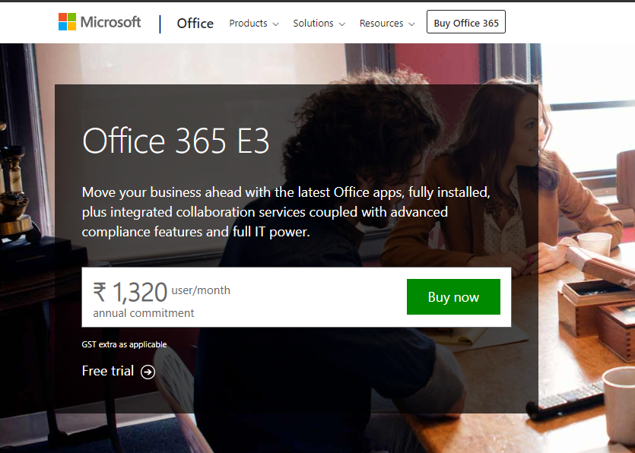Click the annual commitment label

[x=143, y=312]
